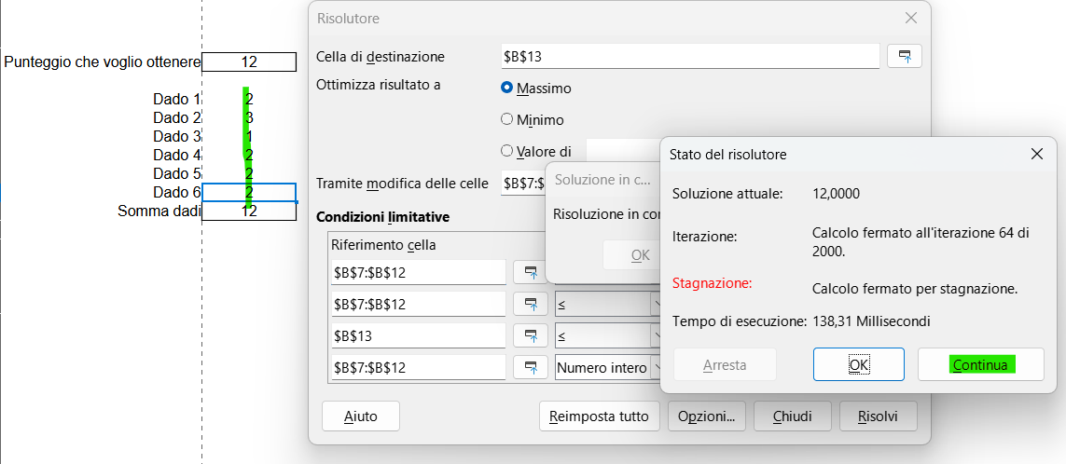
Task: Click shrink icon for second condition row
Action: pyautogui.click(x=531, y=305)
